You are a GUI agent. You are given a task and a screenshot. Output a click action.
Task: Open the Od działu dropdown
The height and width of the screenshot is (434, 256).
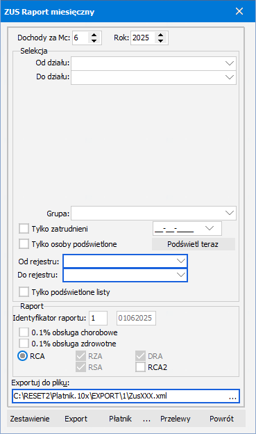click(x=230, y=63)
